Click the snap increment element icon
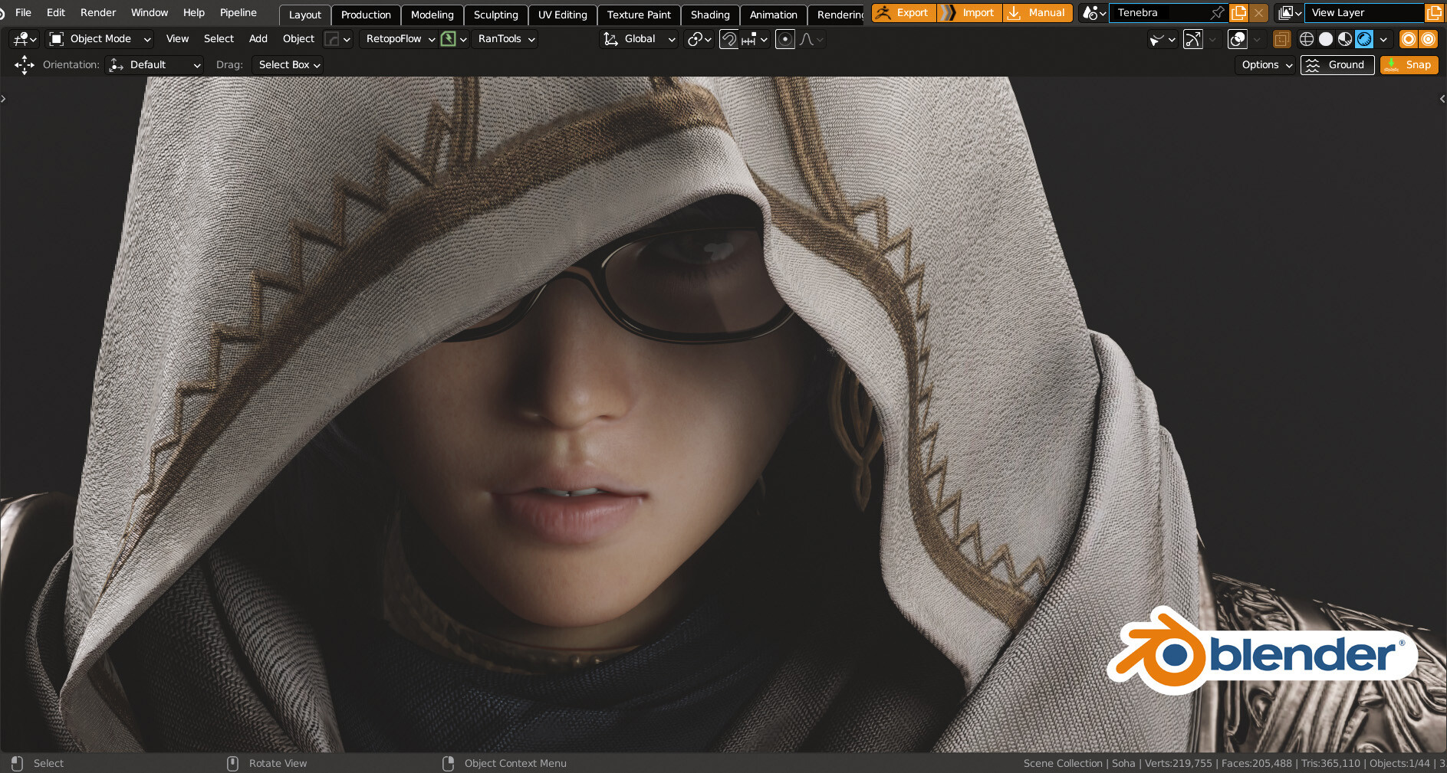The height and width of the screenshot is (773, 1447). (x=749, y=39)
